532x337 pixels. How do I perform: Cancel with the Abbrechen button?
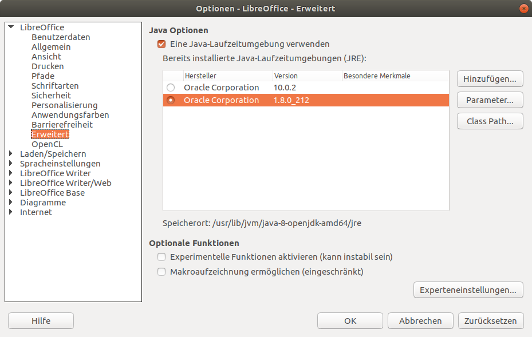tap(420, 321)
